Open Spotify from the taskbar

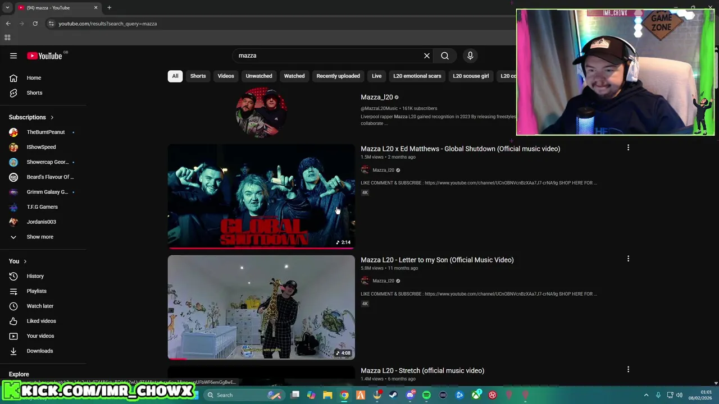point(426,395)
